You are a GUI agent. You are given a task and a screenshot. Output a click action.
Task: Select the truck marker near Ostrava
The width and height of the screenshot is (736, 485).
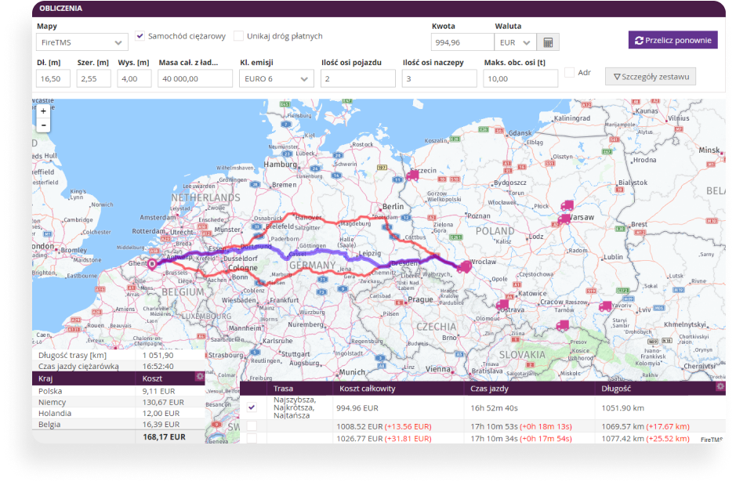click(503, 305)
